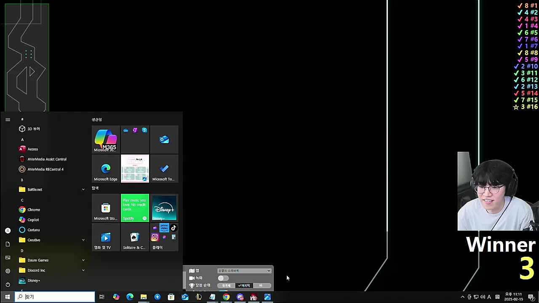Expand the Daum Games folder
Viewport: 539px width, 303px height.
click(x=52, y=260)
